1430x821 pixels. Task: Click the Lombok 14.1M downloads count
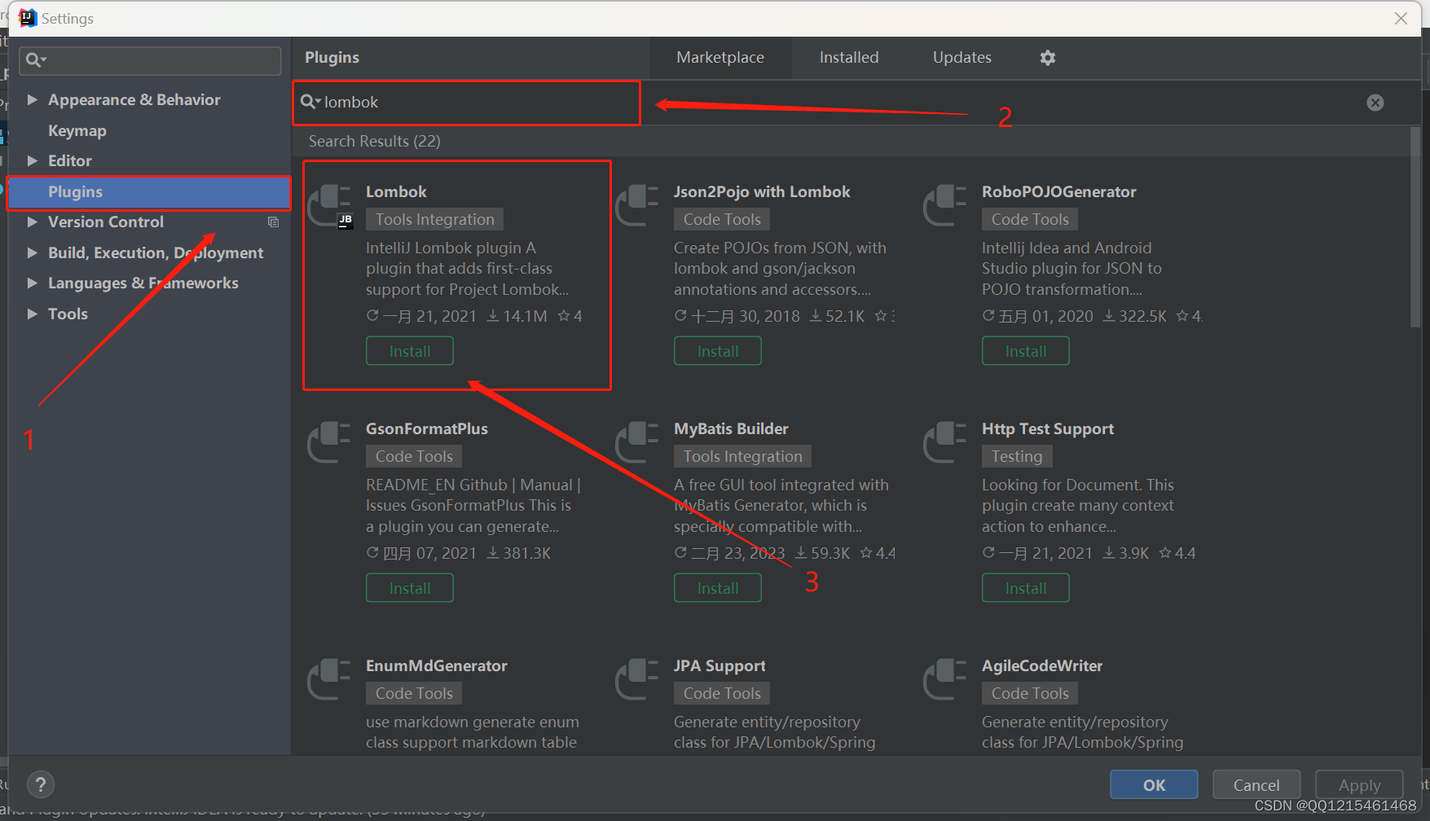(x=517, y=316)
